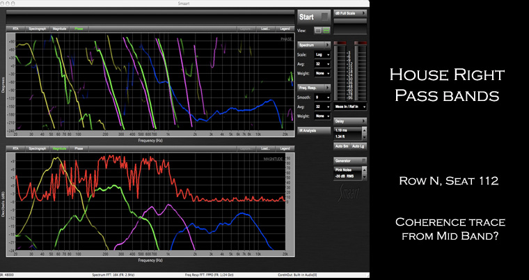Viewport: 529px width, 280px height.
Task: Open the Spectrum Weight None dropdown
Action: click(322, 73)
